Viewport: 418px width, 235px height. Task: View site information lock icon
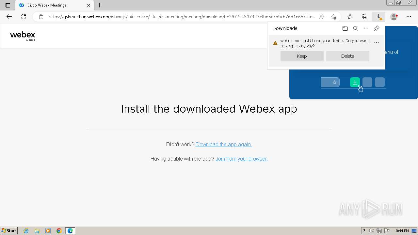coord(41,17)
